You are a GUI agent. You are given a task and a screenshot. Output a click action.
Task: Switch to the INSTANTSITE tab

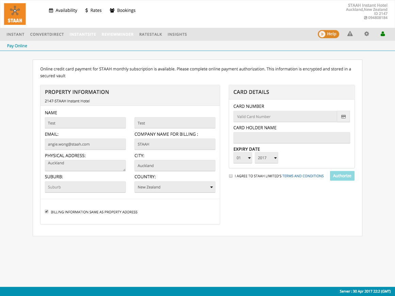tap(83, 34)
